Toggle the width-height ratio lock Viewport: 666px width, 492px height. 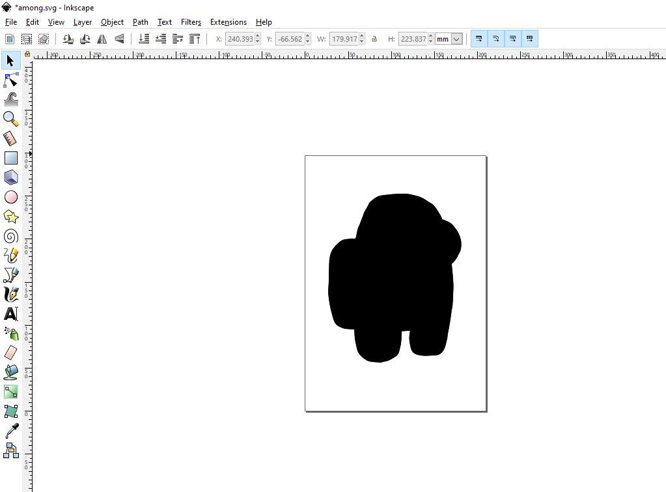pyautogui.click(x=374, y=38)
